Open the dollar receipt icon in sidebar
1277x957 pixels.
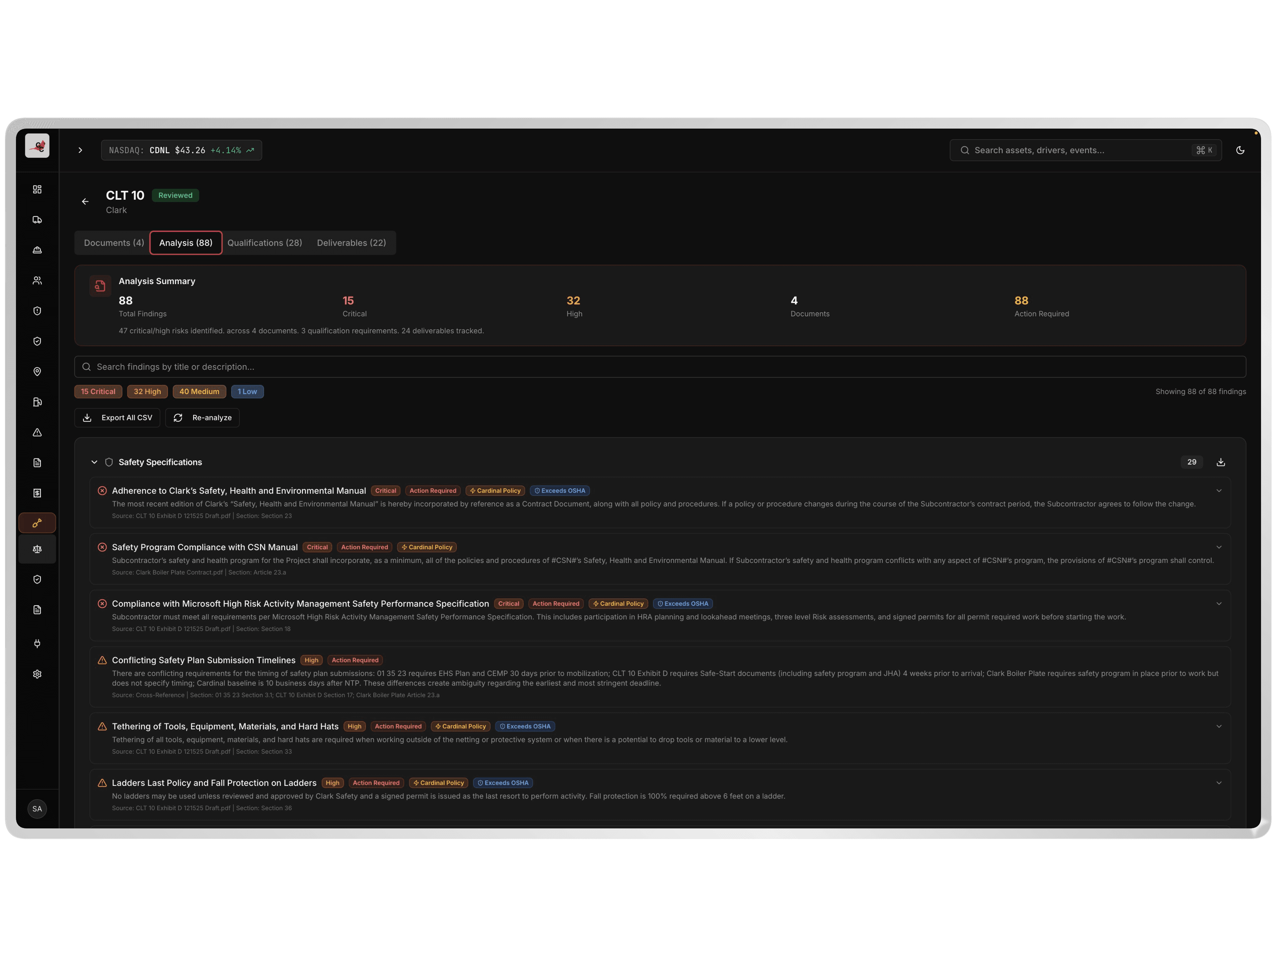[x=37, y=493]
